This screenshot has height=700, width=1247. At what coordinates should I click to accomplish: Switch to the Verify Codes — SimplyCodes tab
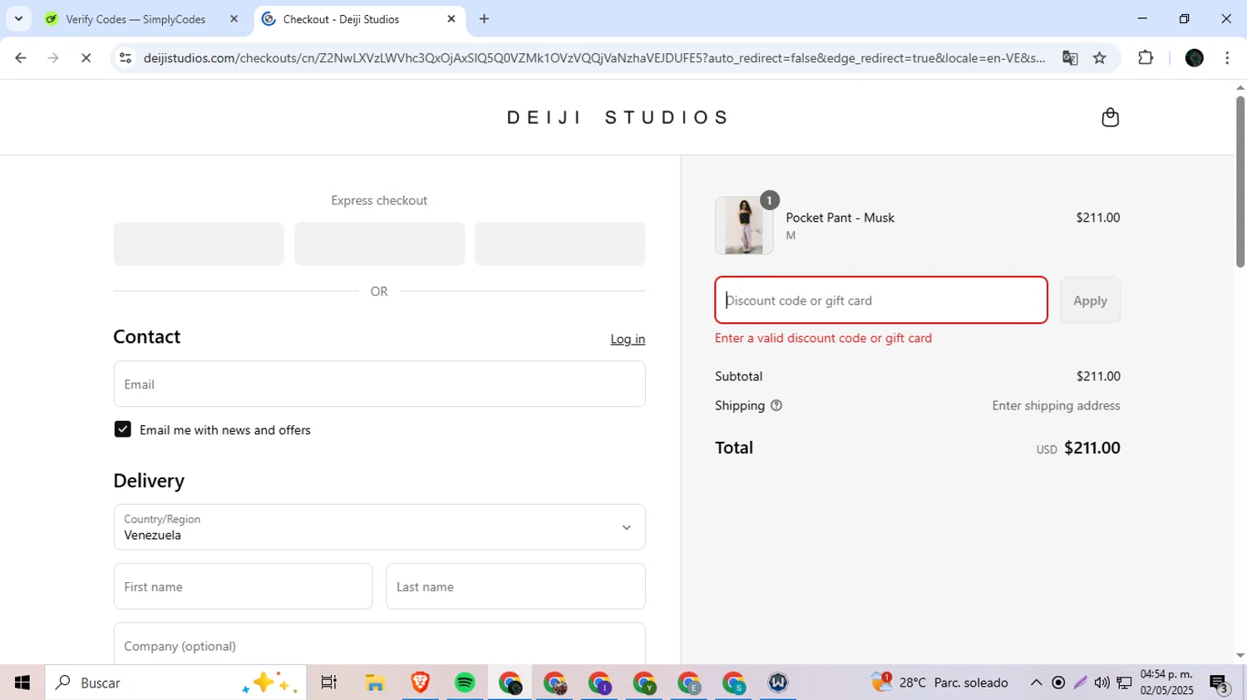tap(136, 19)
